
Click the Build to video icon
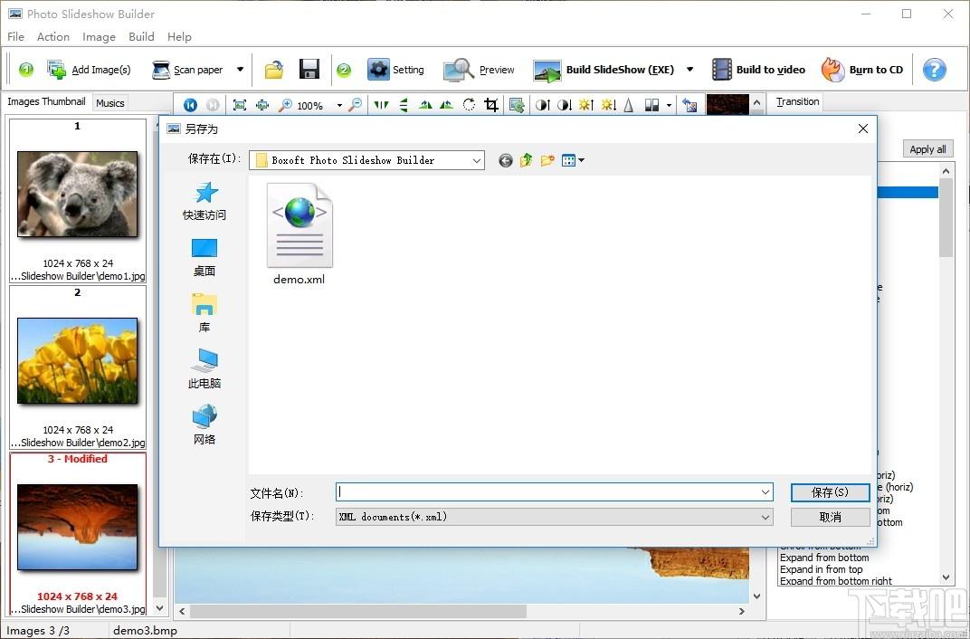click(721, 70)
